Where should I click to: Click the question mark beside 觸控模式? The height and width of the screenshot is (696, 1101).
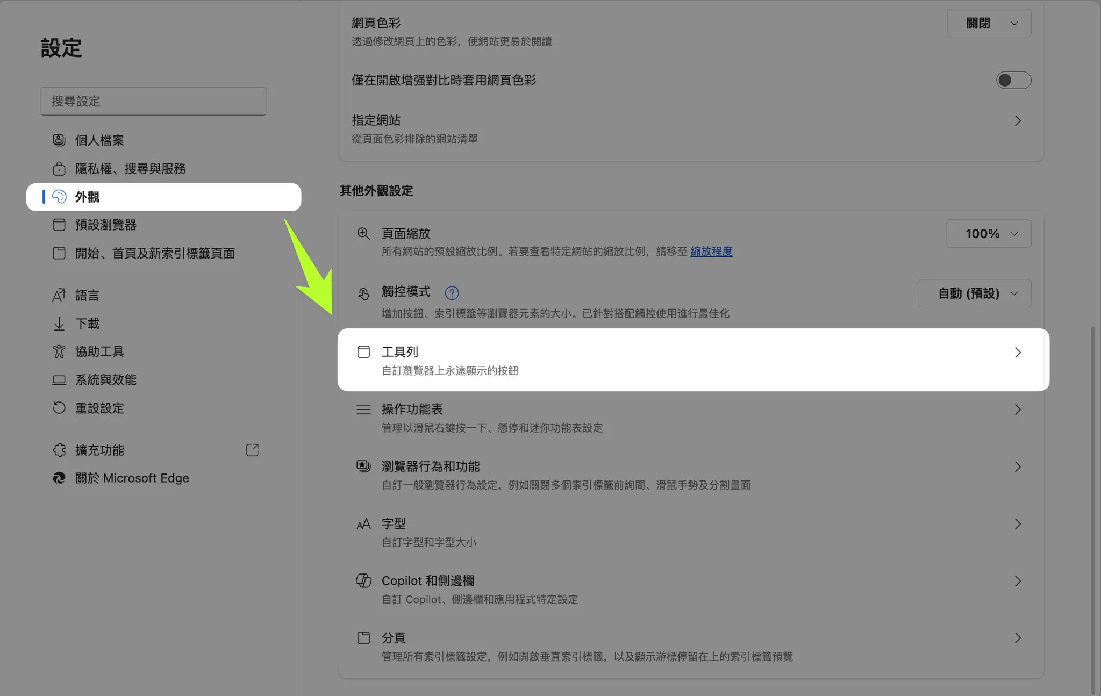point(452,293)
